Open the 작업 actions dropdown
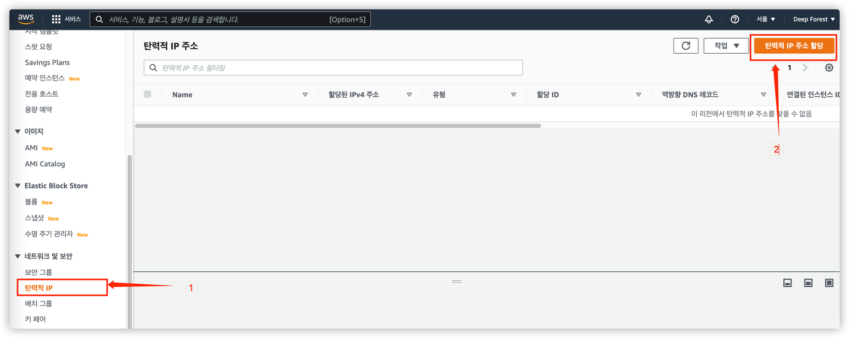This screenshot has width=849, height=338. 726,45
